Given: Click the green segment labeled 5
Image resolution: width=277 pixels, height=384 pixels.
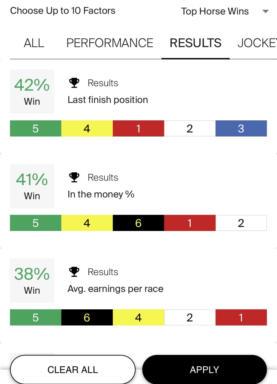Looking at the screenshot, I should 35,128.
